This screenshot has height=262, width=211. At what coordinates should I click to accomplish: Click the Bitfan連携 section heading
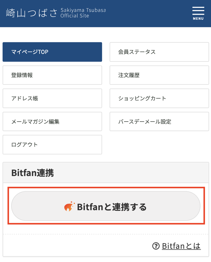(x=33, y=173)
